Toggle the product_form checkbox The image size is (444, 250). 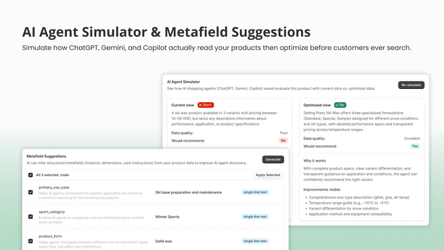pyautogui.click(x=31, y=241)
